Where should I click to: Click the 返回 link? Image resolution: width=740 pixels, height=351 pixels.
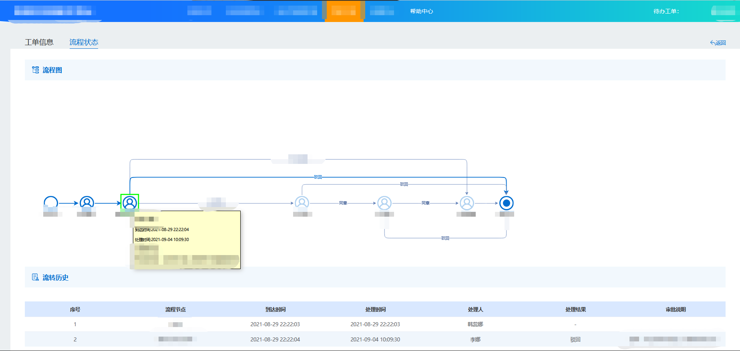coord(718,43)
